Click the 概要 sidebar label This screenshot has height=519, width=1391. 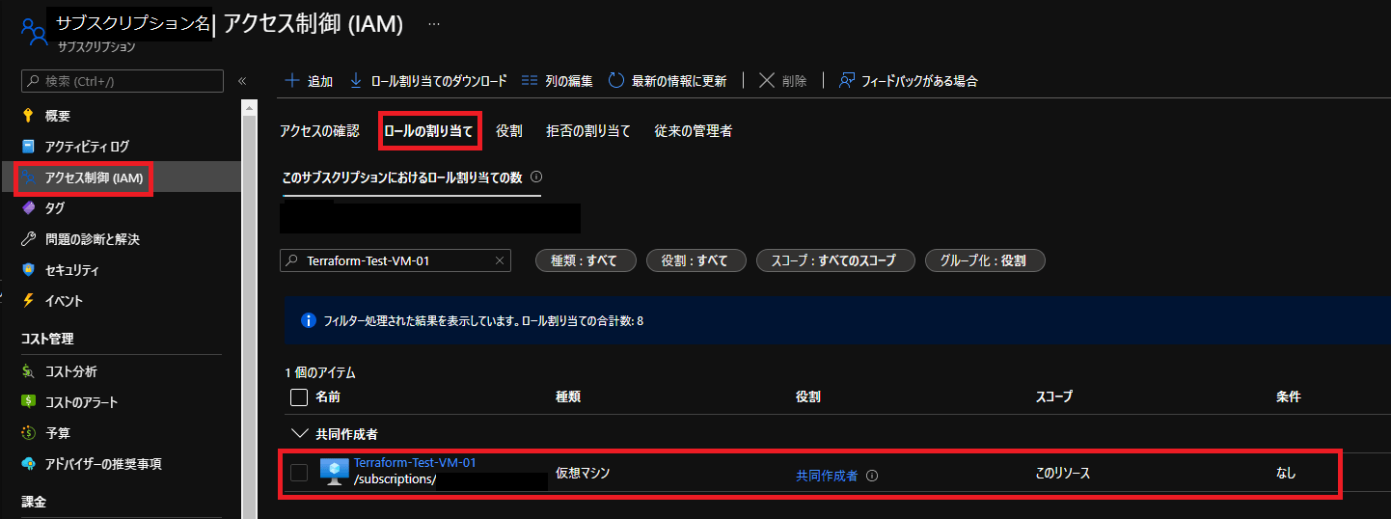pyautogui.click(x=58, y=116)
